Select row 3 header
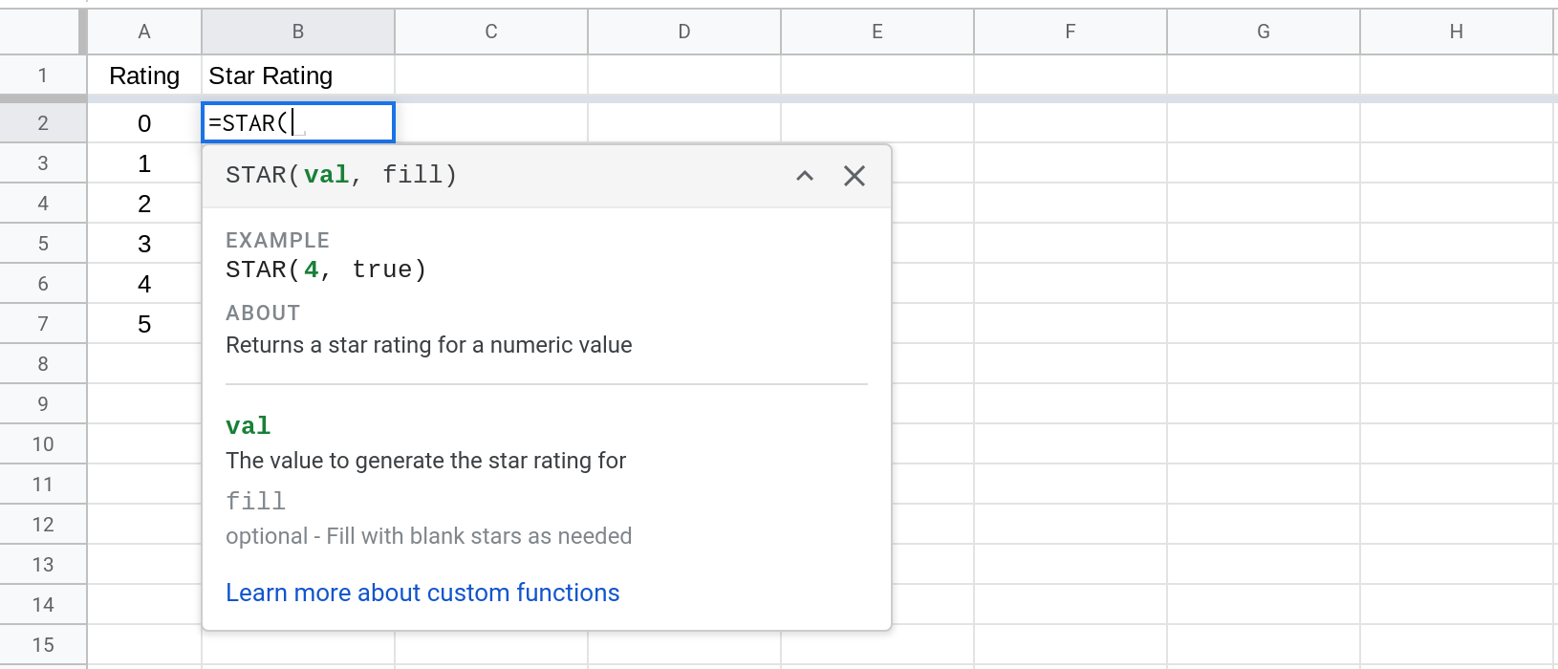Viewport: 1558px width, 669px height. pos(43,163)
